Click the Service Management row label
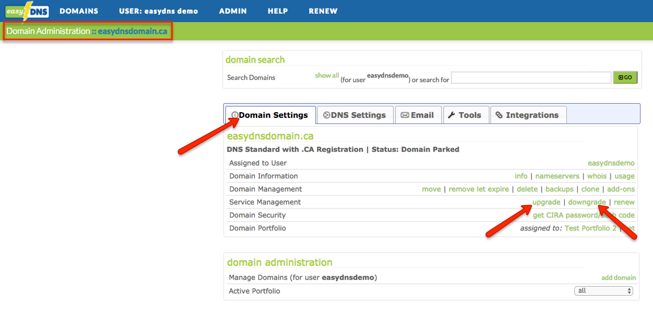The height and width of the screenshot is (311, 653). [x=265, y=202]
